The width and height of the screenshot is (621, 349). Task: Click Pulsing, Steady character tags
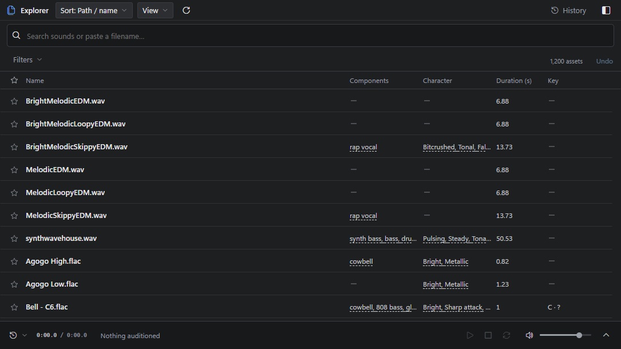(457, 239)
